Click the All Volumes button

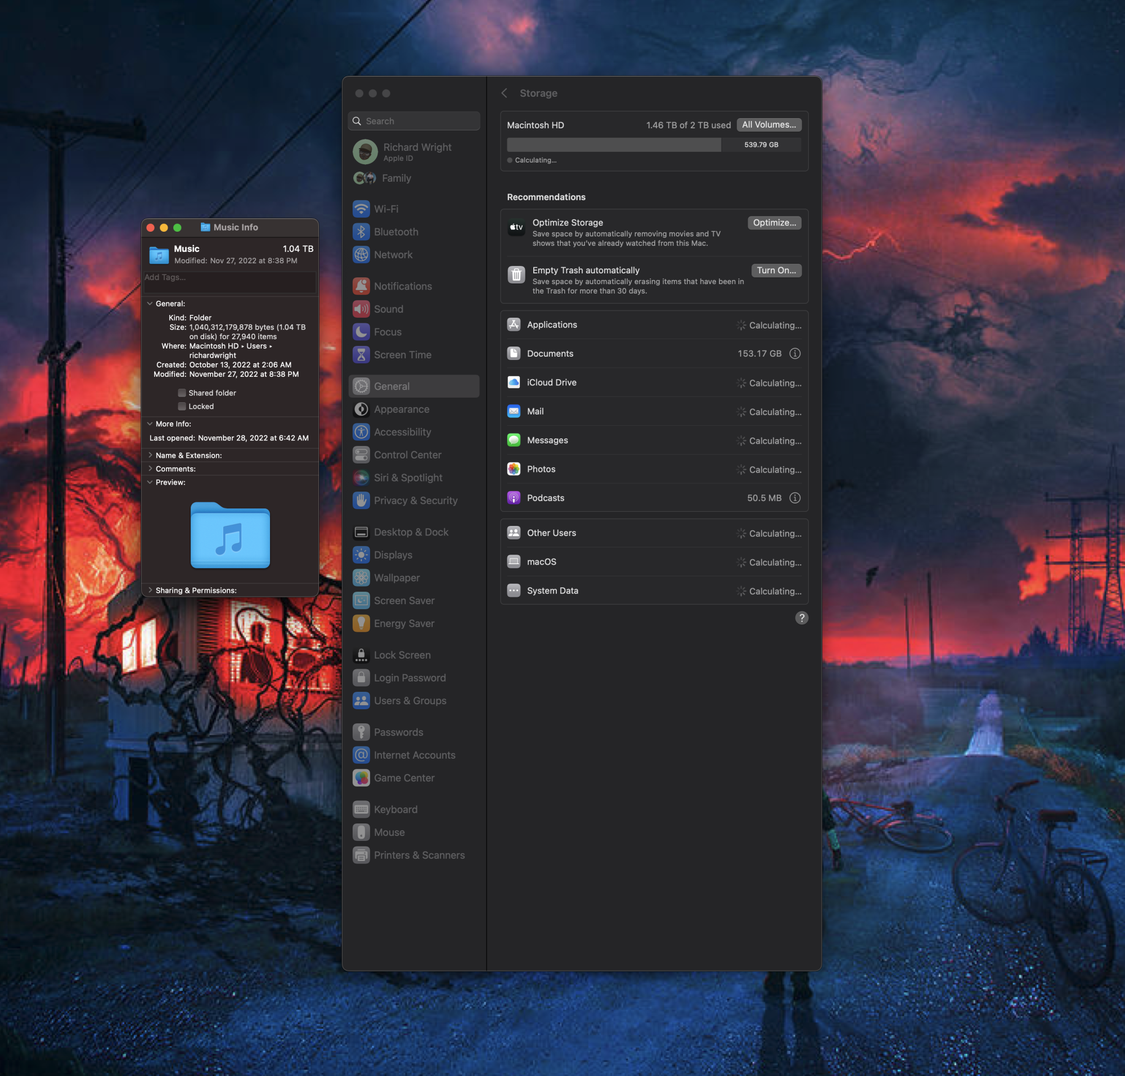(769, 124)
